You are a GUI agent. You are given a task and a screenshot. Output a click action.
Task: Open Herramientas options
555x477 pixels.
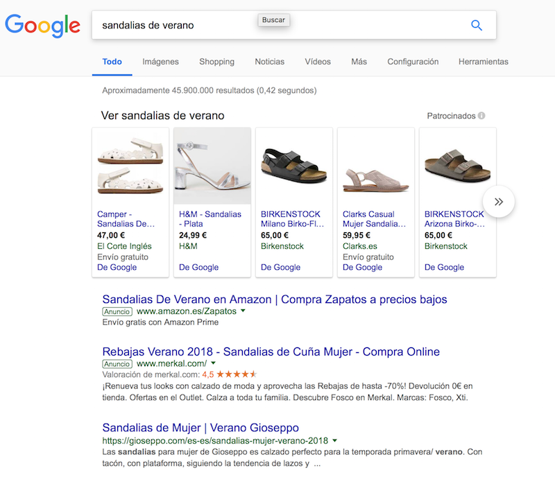click(484, 62)
